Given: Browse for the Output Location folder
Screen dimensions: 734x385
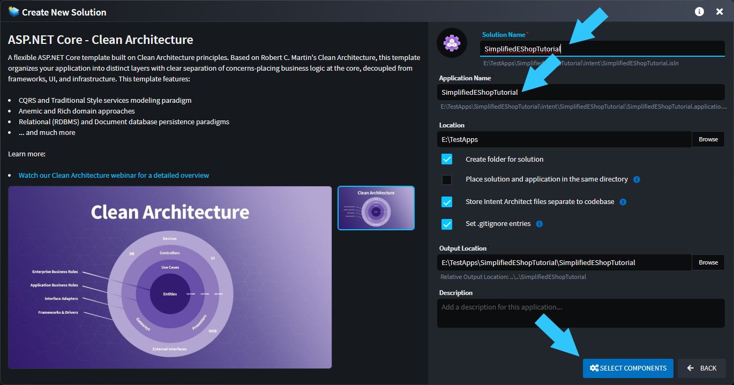Looking at the screenshot, I should click(x=708, y=262).
